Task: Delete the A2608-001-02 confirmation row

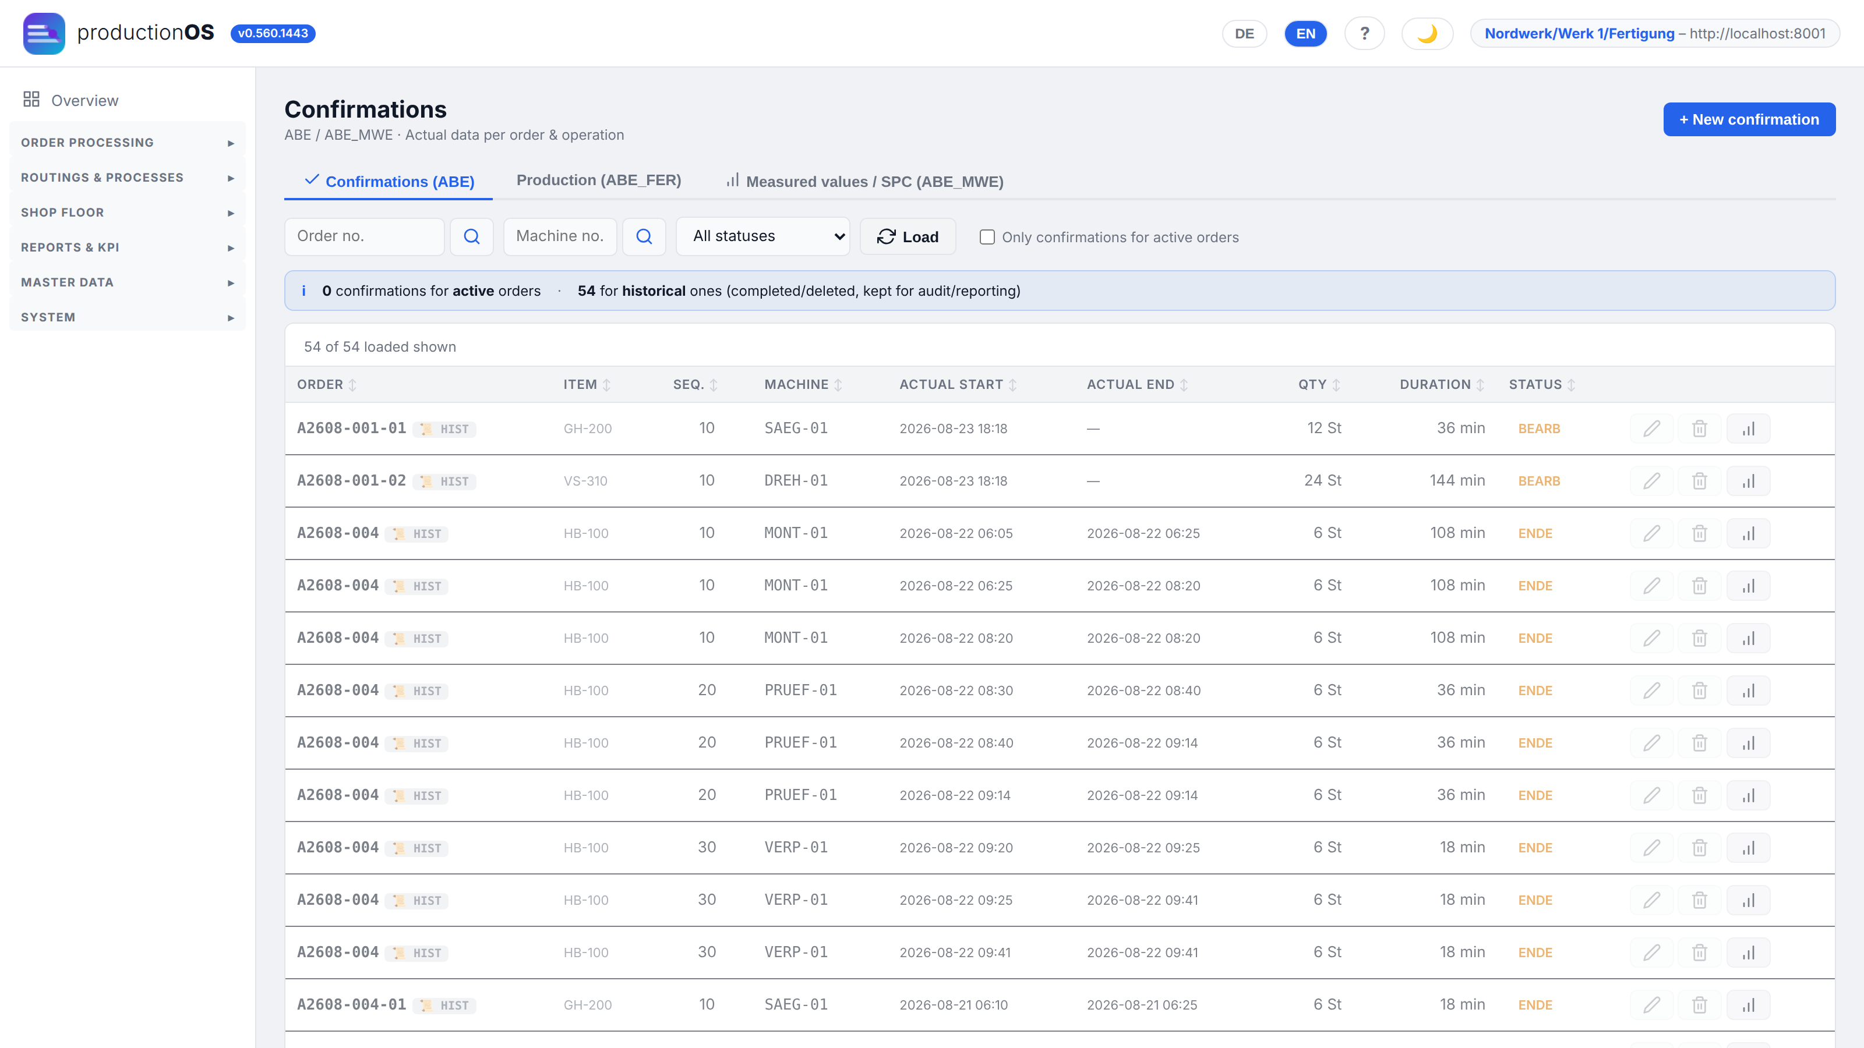Action: coord(1700,481)
